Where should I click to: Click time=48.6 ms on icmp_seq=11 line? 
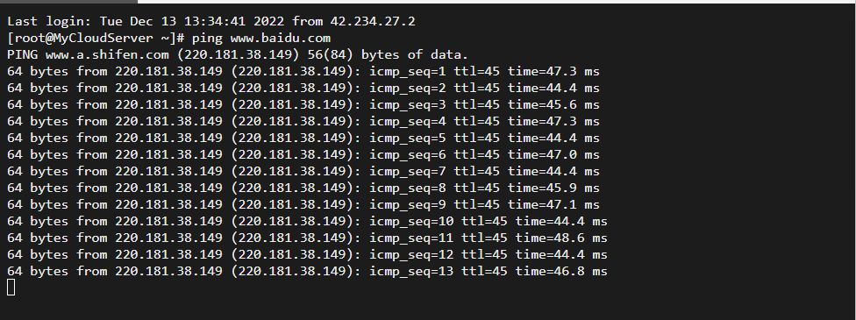pyautogui.click(x=561, y=238)
